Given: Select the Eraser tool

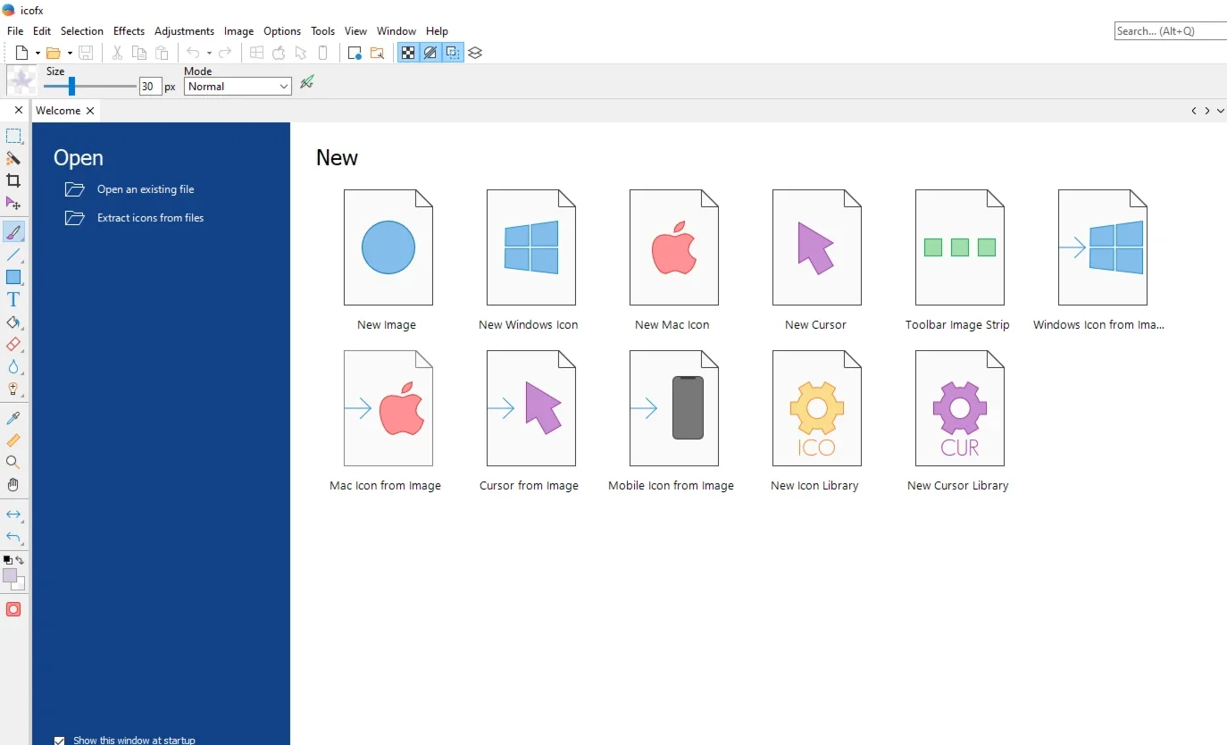Looking at the screenshot, I should pyautogui.click(x=13, y=345).
